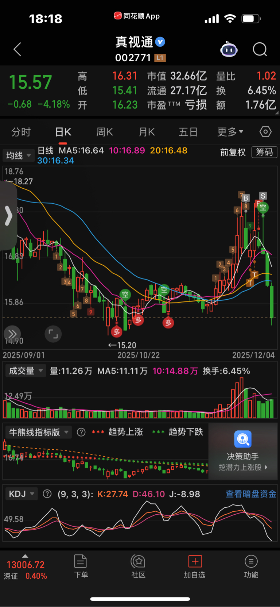The width and height of the screenshot is (280, 607).
Task: Open the 牛熊线指标版 dropdown
Action: pyautogui.click(x=38, y=432)
